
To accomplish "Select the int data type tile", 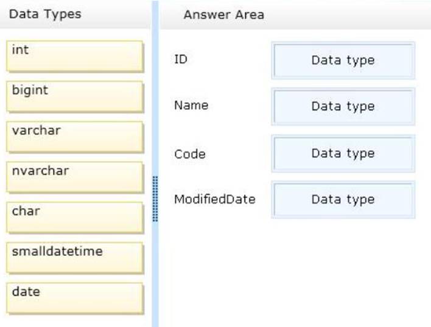I will [x=75, y=56].
